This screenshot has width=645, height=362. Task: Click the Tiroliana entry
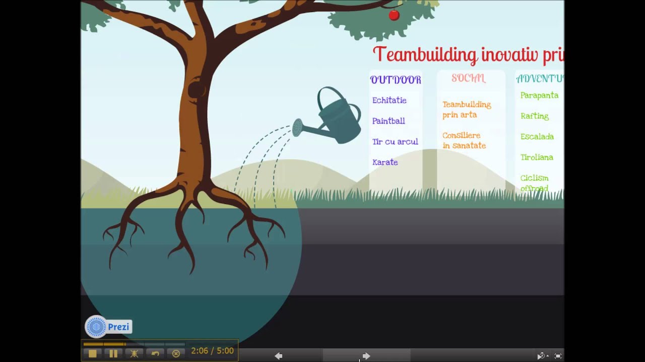tap(537, 157)
